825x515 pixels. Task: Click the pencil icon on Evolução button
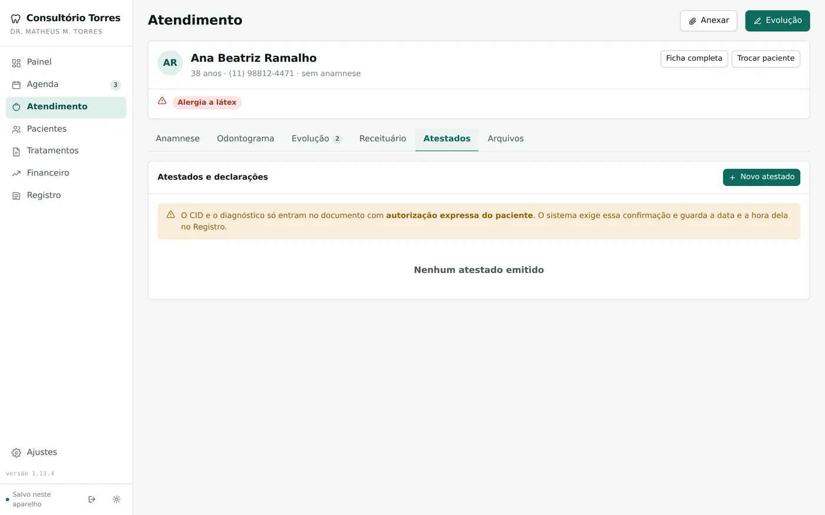click(758, 21)
